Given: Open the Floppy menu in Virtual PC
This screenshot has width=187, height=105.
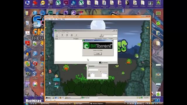Looking at the screenshot, I should (x=59, y=19).
